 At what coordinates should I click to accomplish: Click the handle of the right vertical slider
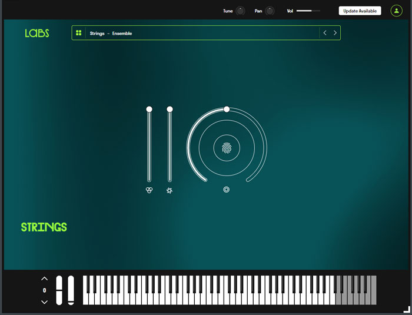(x=170, y=109)
